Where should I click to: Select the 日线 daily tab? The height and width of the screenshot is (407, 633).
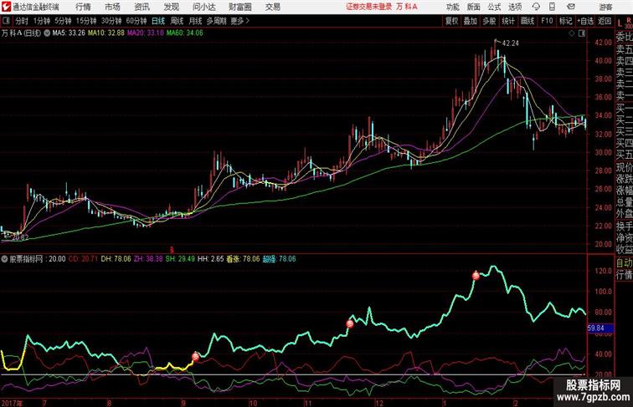[158, 21]
